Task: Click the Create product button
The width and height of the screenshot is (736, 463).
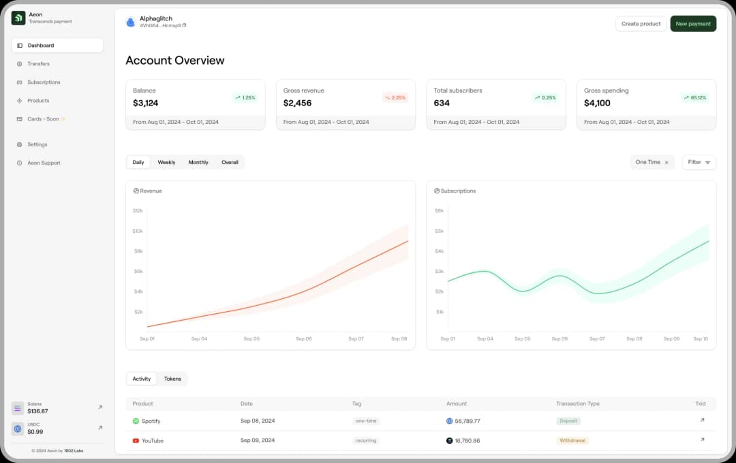Action: pos(641,23)
